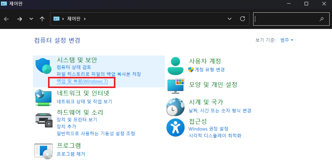Viewport: 332px width, 167px height.
Task: Click the 계정 유형 변경 link
Action: (210, 70)
